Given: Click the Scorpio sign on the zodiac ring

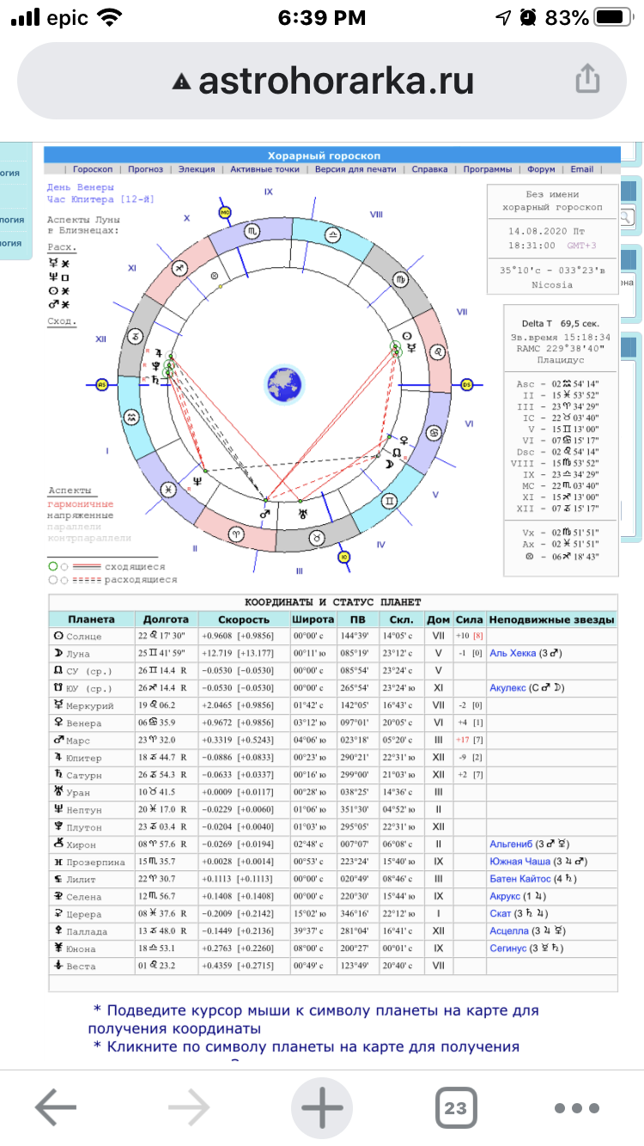Looking at the screenshot, I should (252, 232).
